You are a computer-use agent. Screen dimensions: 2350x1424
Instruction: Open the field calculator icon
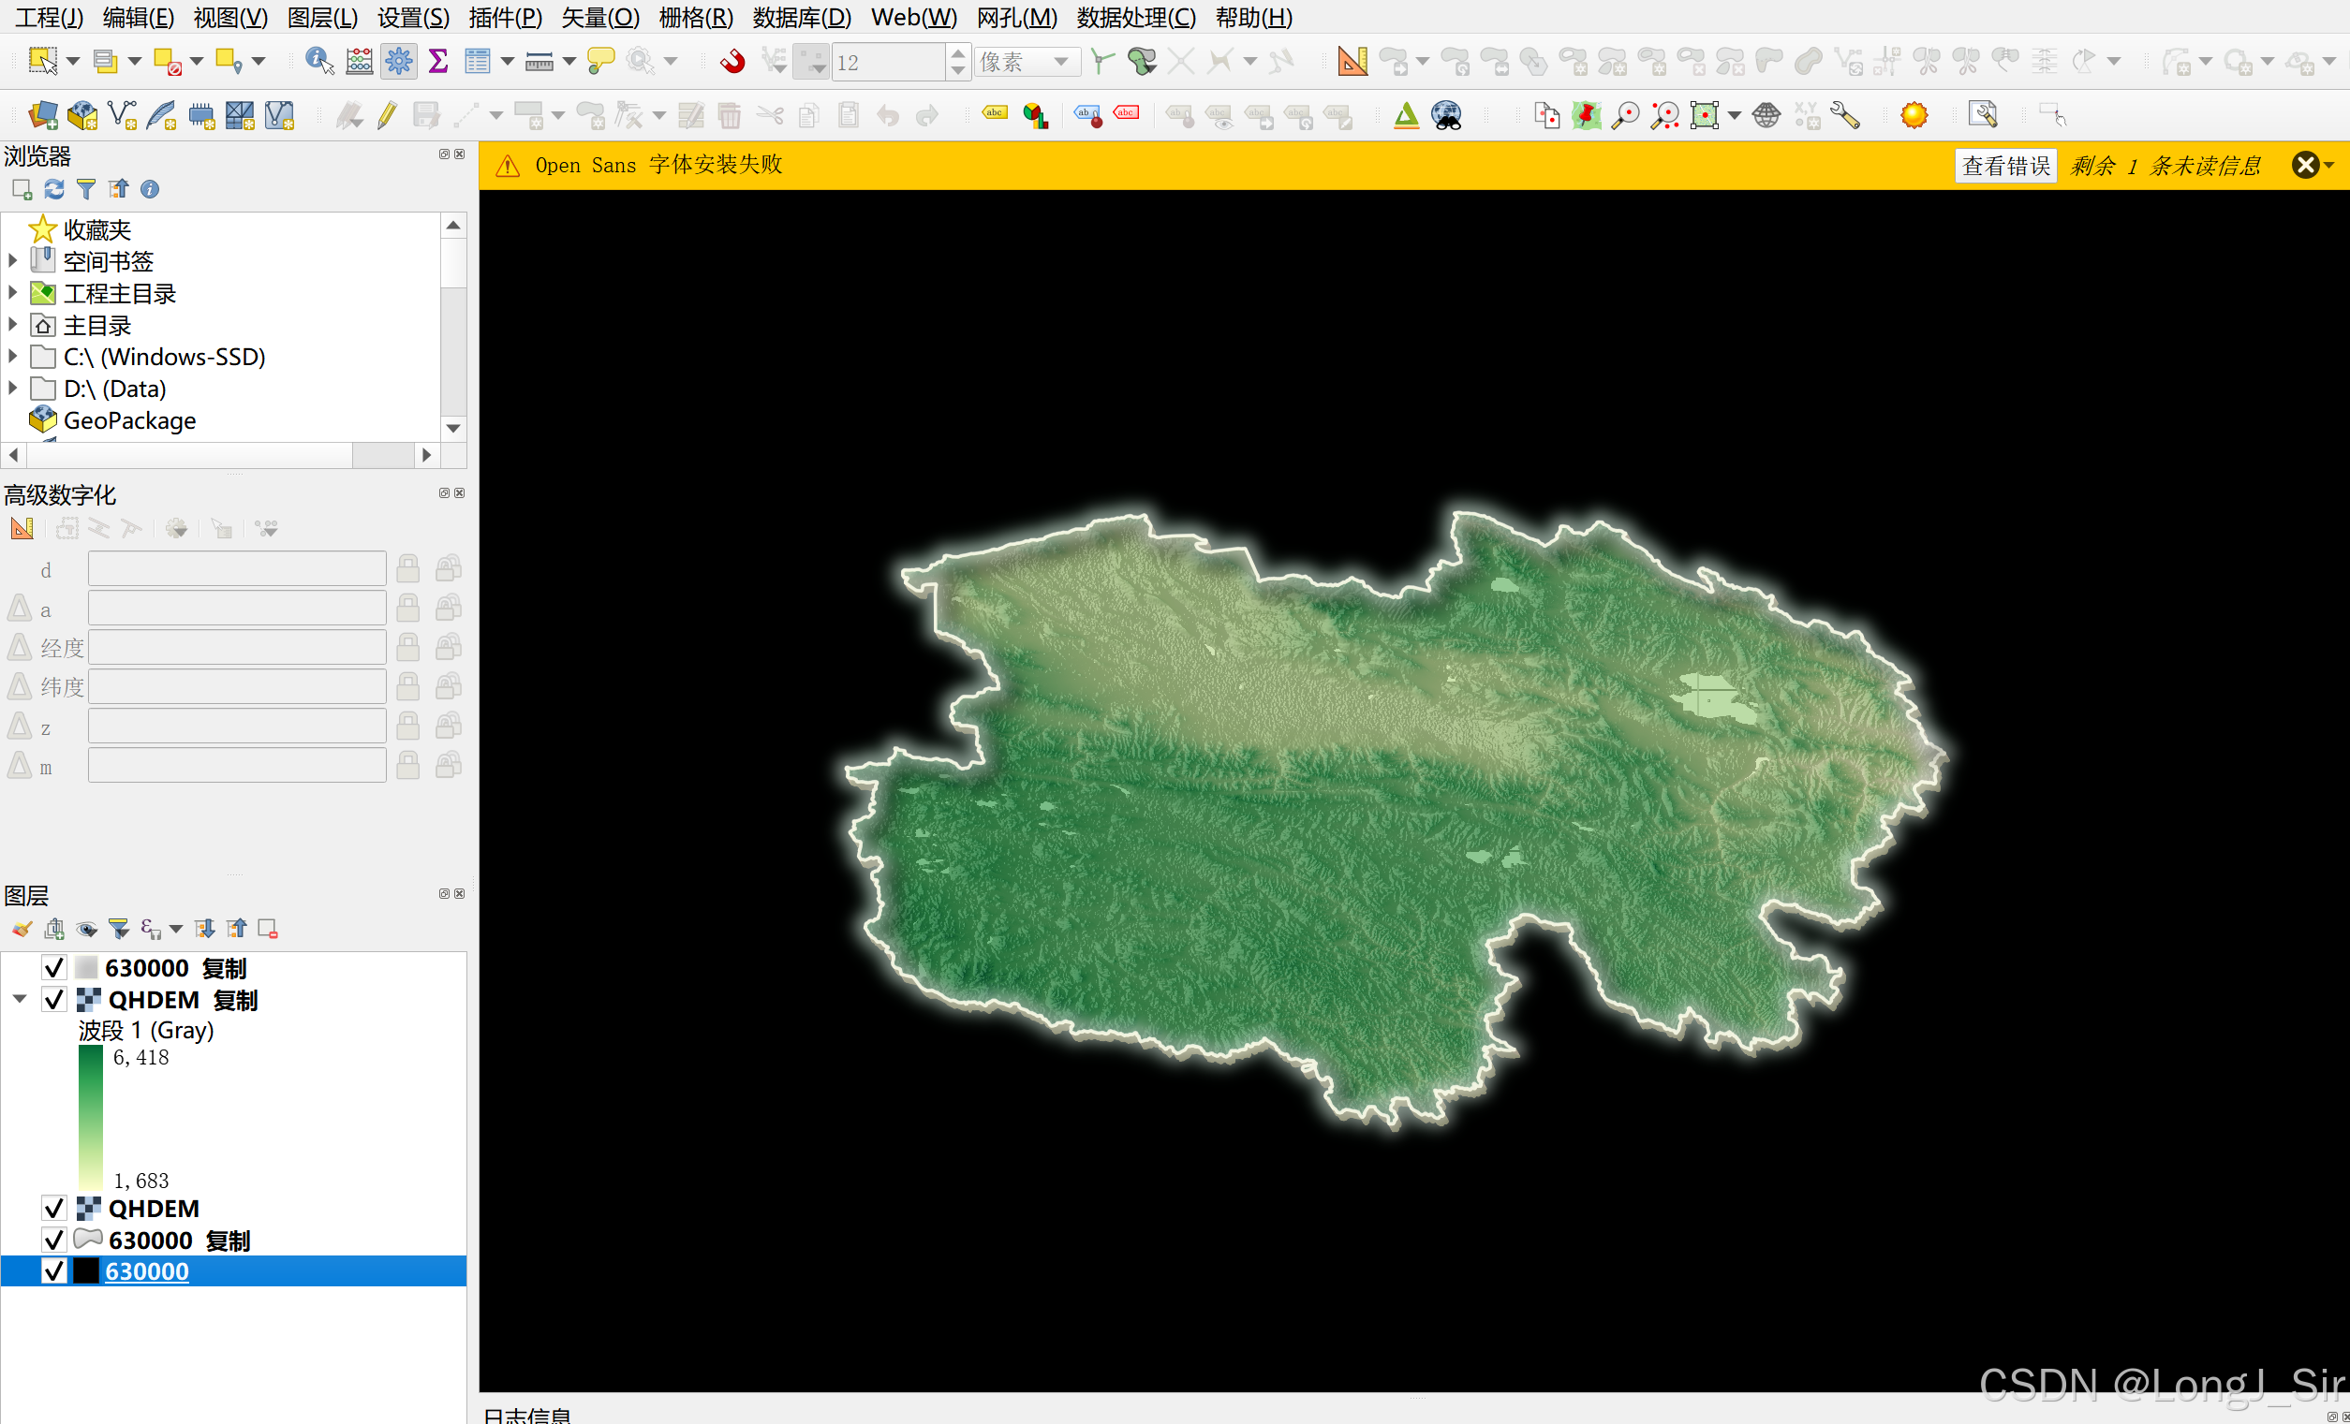[360, 61]
